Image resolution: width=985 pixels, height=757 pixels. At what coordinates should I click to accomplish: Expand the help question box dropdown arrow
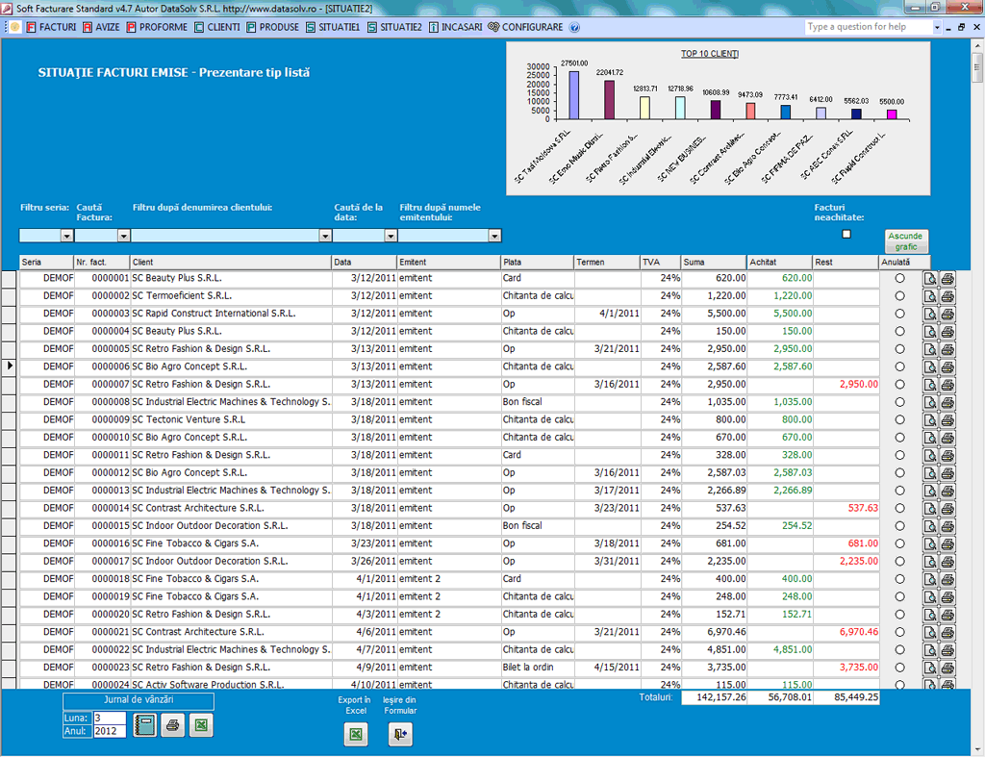click(937, 27)
